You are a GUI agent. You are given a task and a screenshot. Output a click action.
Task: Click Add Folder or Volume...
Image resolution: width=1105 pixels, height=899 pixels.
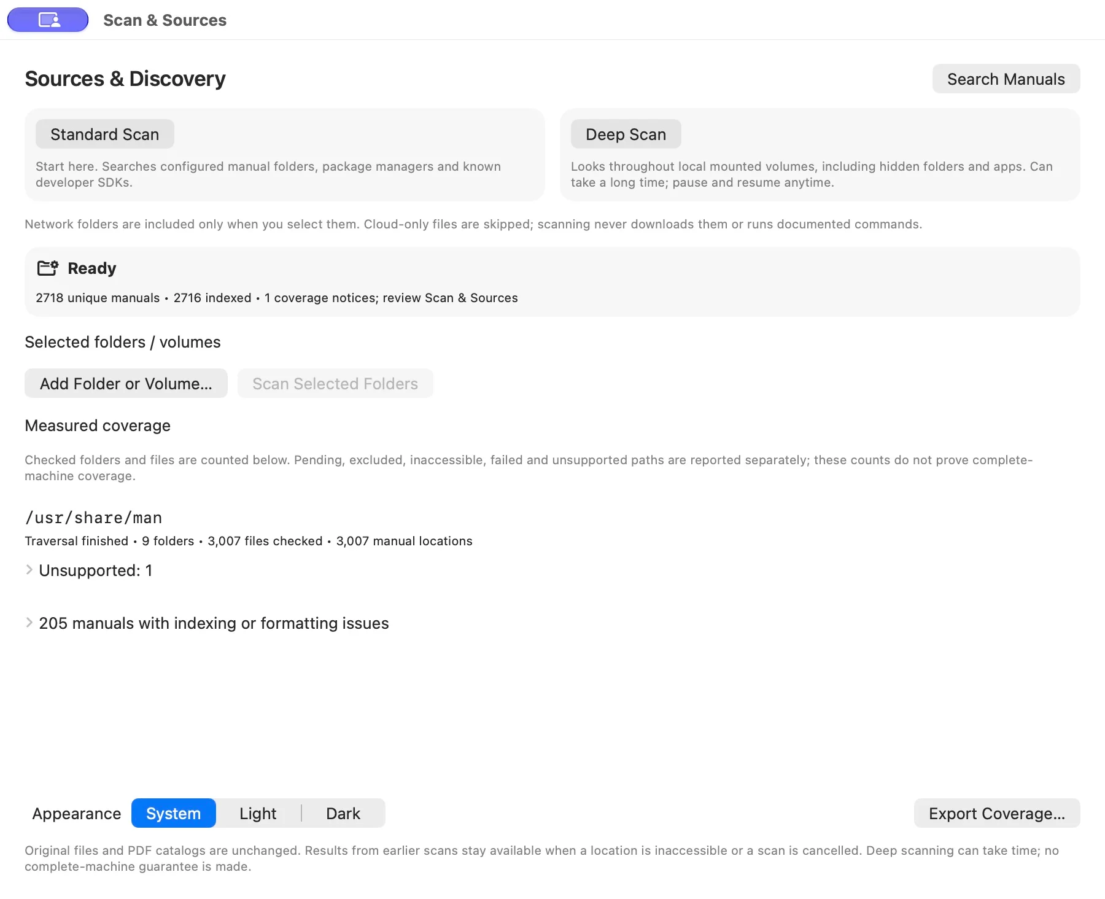[x=126, y=383]
